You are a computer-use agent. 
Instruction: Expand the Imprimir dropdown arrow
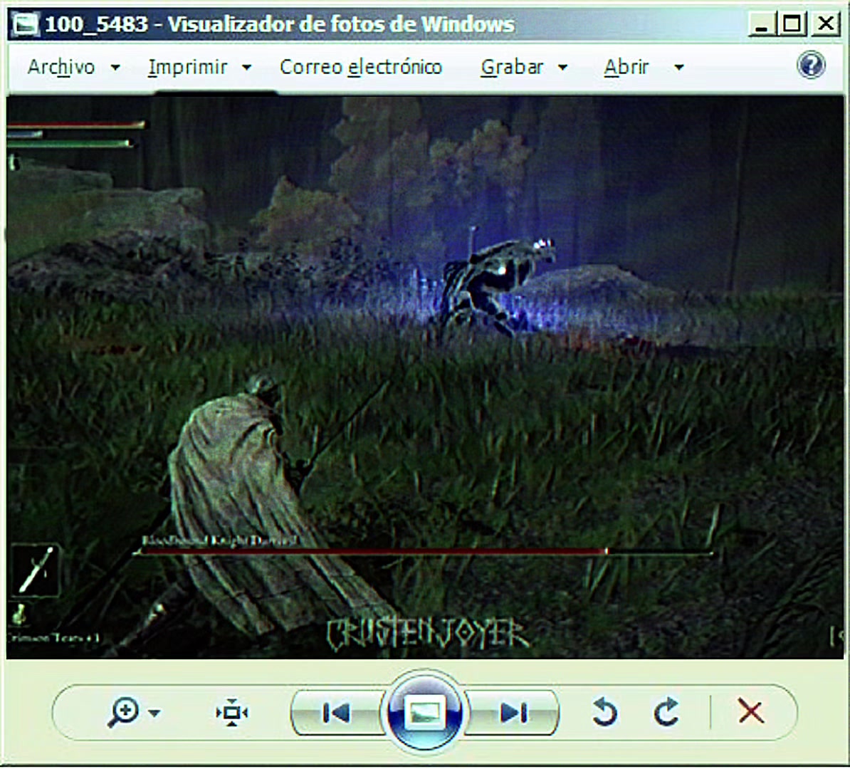[246, 68]
